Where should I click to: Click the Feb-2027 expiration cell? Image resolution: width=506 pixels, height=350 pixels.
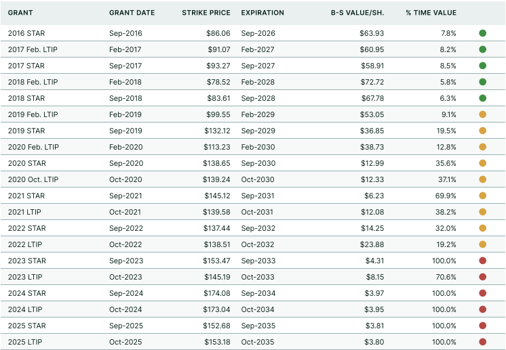click(258, 49)
